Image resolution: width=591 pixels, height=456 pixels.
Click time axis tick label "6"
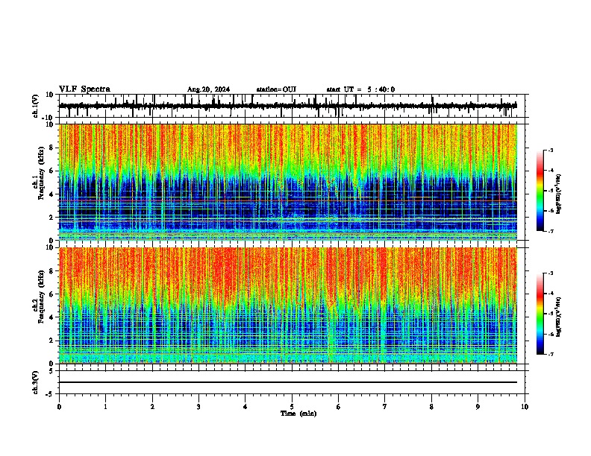click(339, 407)
